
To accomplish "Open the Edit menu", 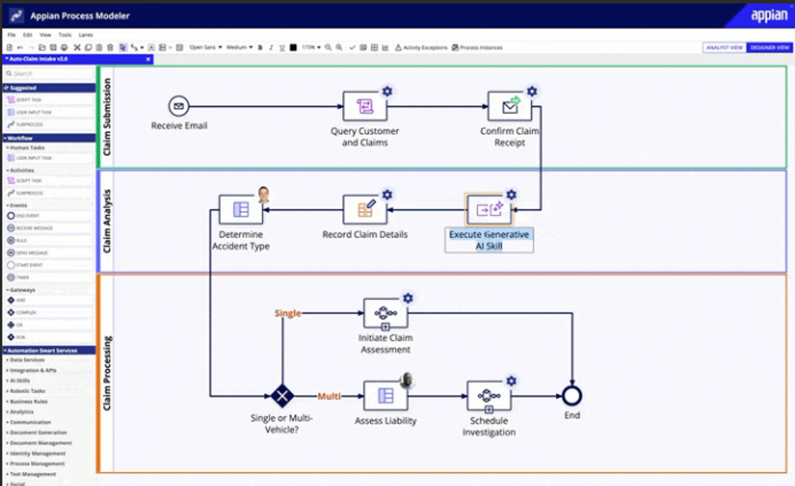I will pyautogui.click(x=28, y=35).
